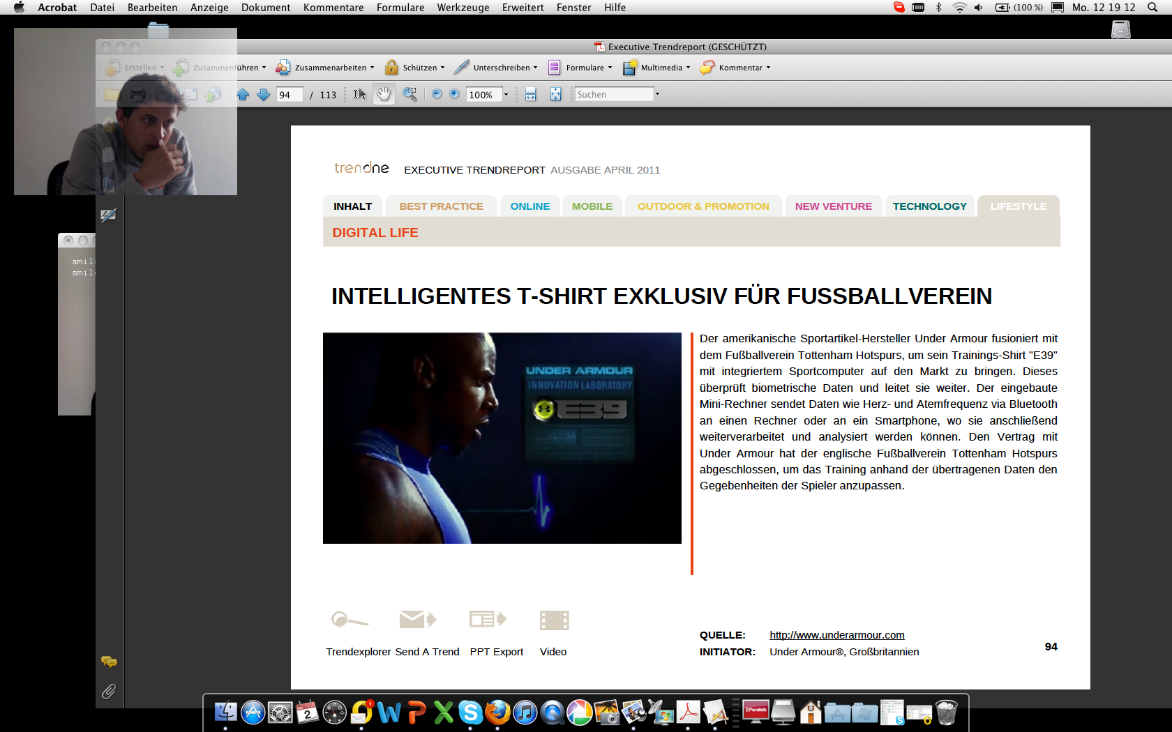Open the Schützen dropdown menu

click(x=414, y=68)
